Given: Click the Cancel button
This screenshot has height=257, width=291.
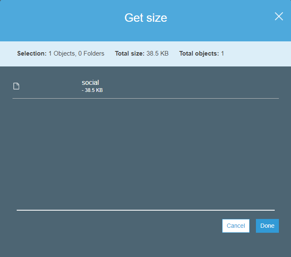Looking at the screenshot, I should tap(236, 226).
